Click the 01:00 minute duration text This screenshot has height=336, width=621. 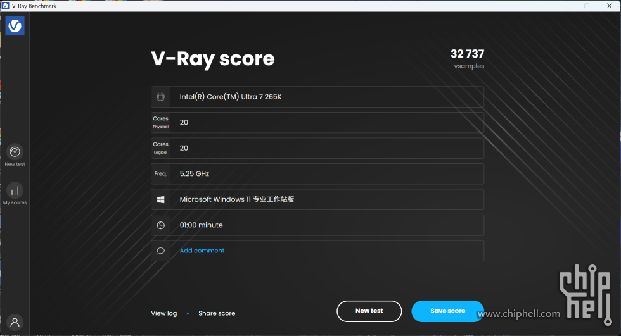tap(202, 225)
